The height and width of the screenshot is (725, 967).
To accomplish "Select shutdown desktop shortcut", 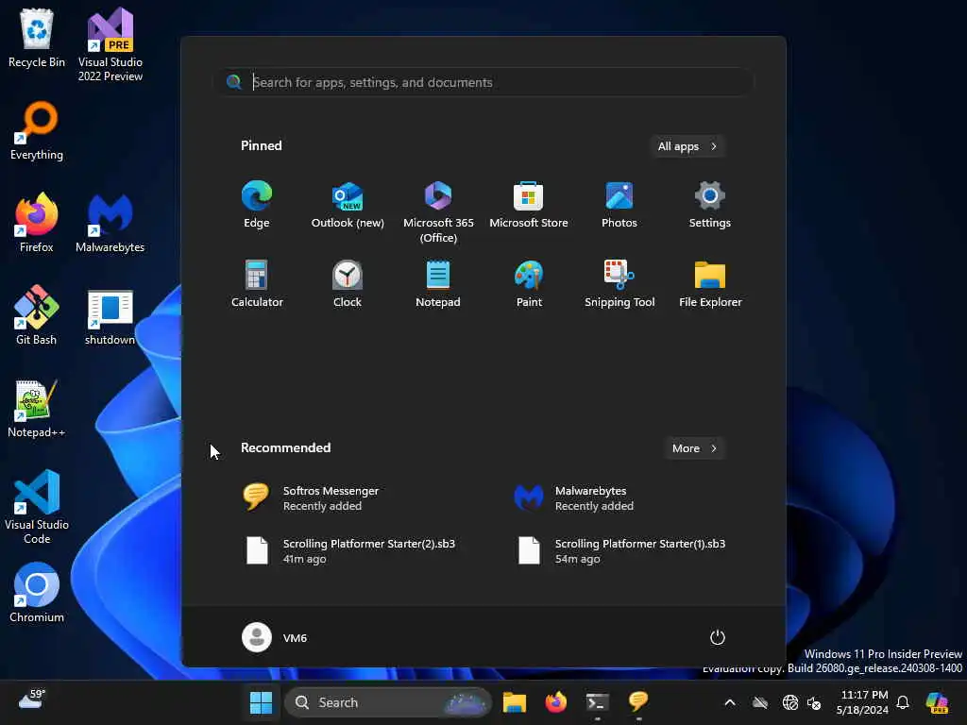I will click(110, 315).
